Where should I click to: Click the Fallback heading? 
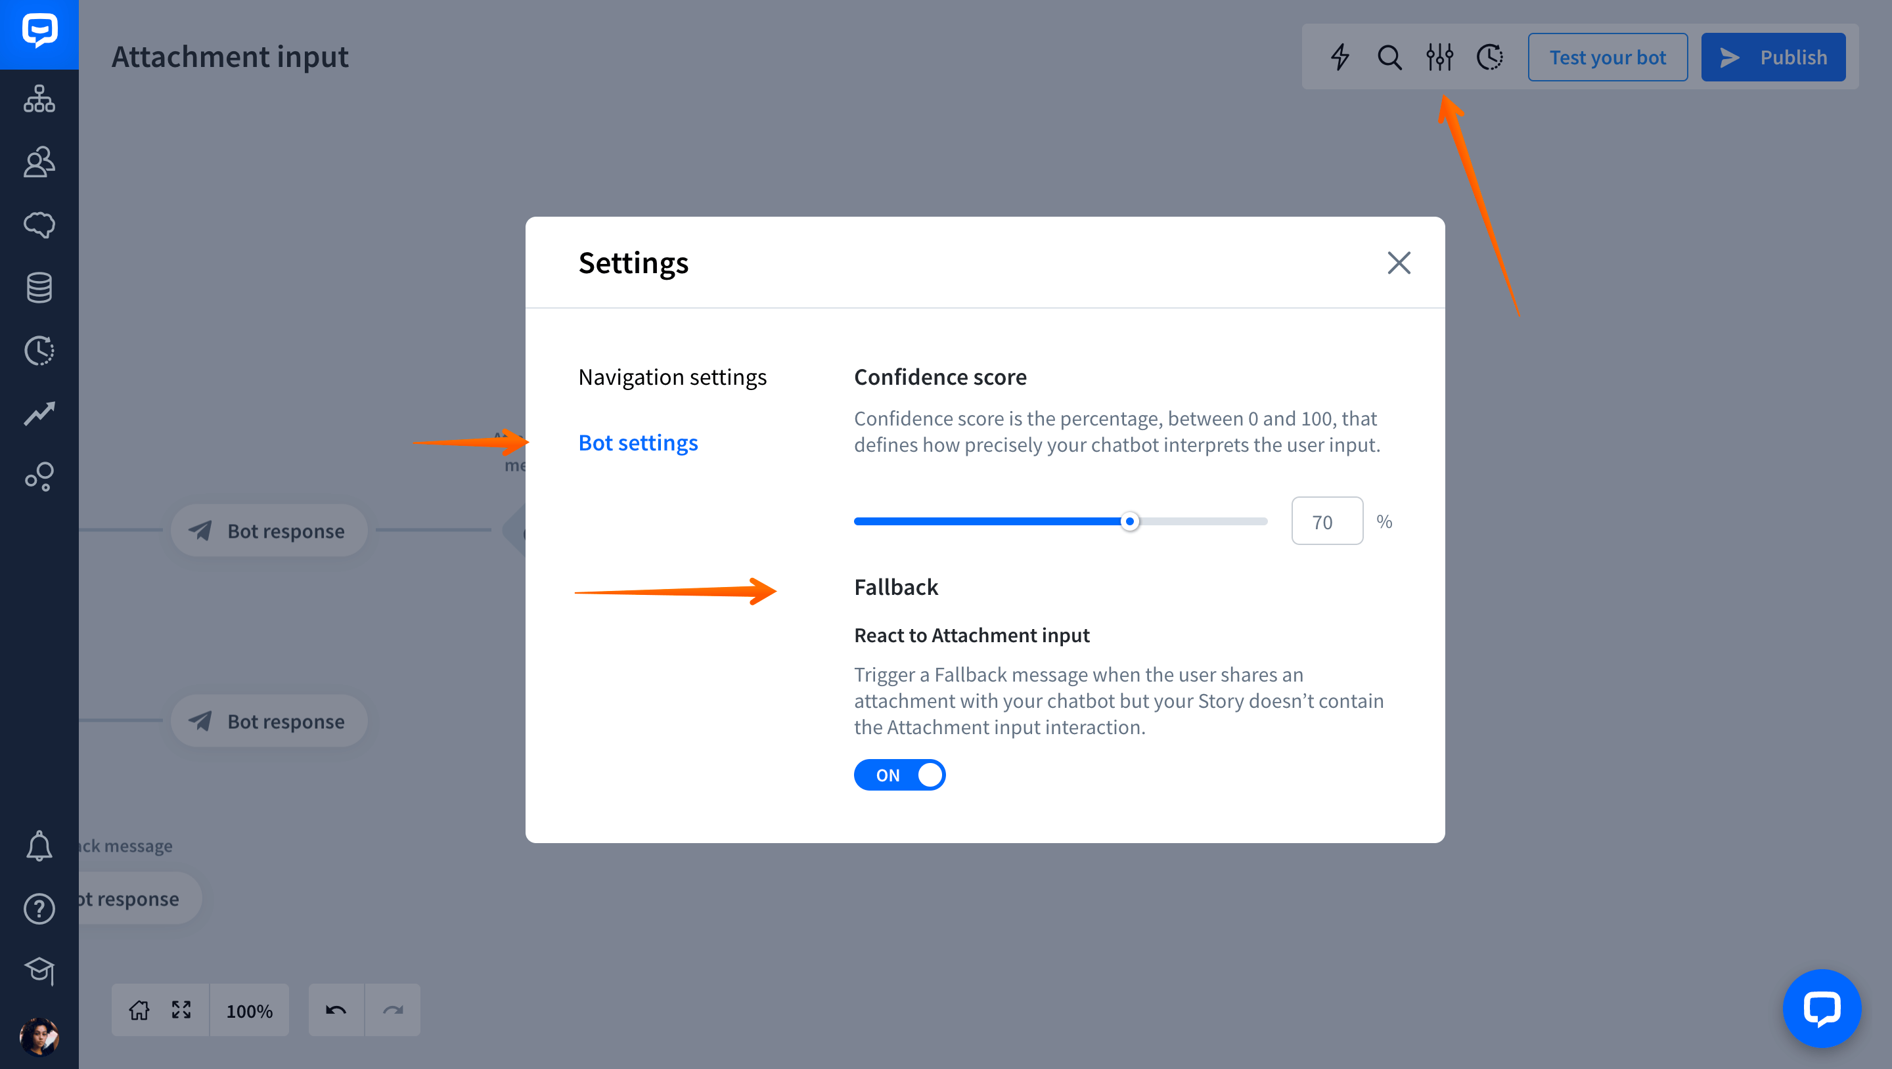click(x=896, y=586)
